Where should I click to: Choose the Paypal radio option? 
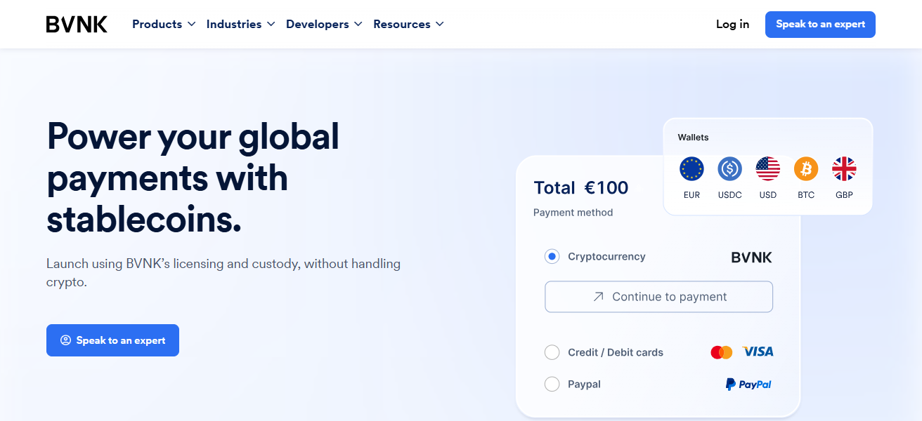pos(552,385)
